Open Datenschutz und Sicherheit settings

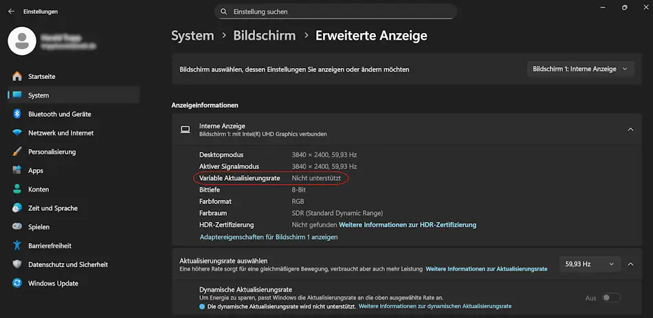coord(67,264)
